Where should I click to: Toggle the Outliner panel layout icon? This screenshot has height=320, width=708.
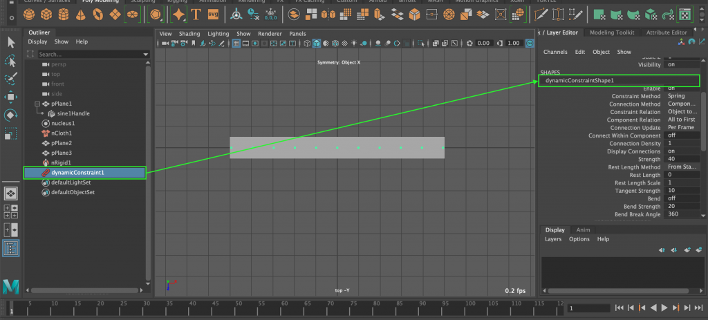(x=11, y=248)
